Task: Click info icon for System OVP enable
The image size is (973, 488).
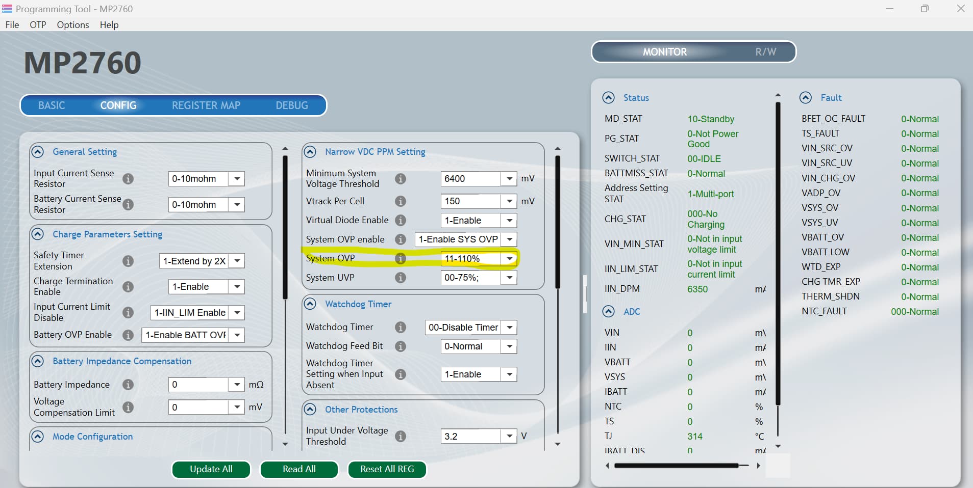Action: click(401, 239)
